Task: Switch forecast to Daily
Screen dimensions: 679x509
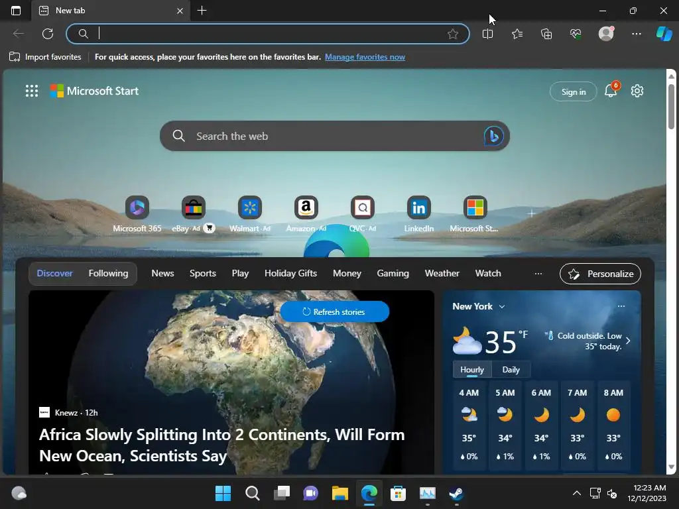Action: tap(511, 370)
